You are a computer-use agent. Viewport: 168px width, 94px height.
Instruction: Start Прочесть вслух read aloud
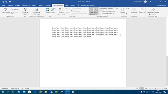25,11
